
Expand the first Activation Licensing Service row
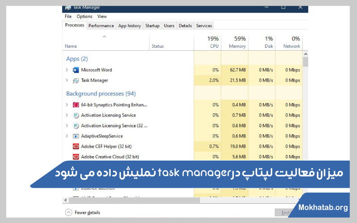(67, 115)
